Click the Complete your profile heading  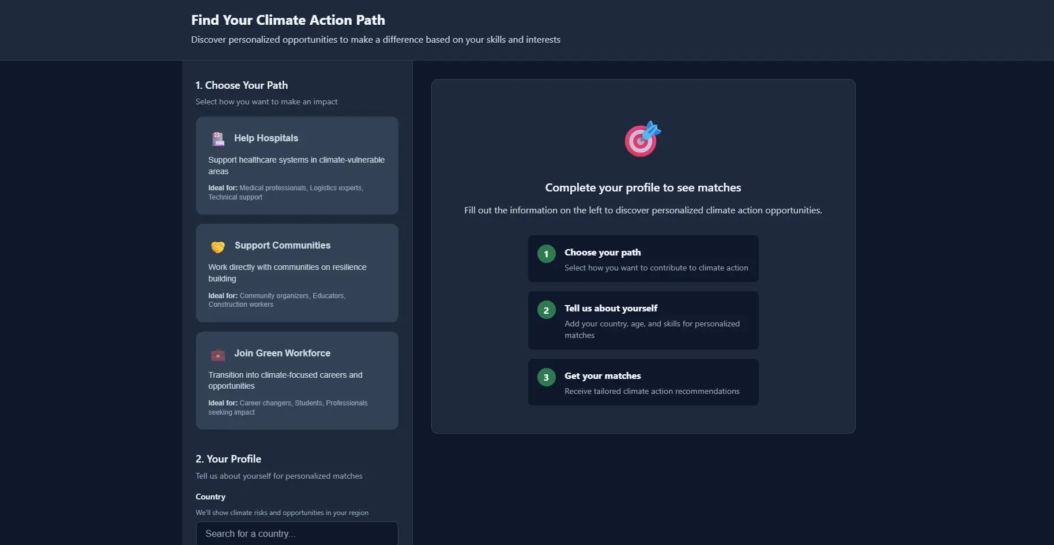click(x=642, y=187)
